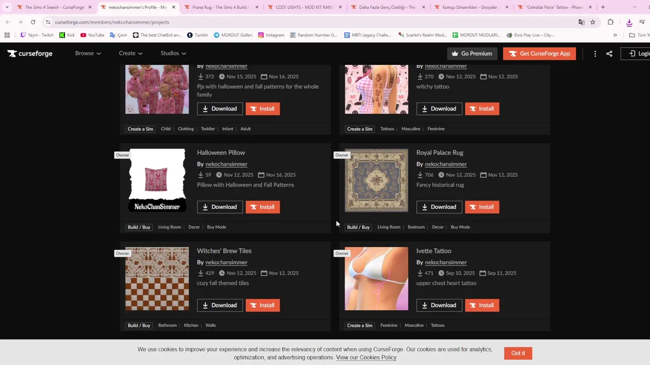
Task: Expand the Studios menu
Action: (x=173, y=53)
